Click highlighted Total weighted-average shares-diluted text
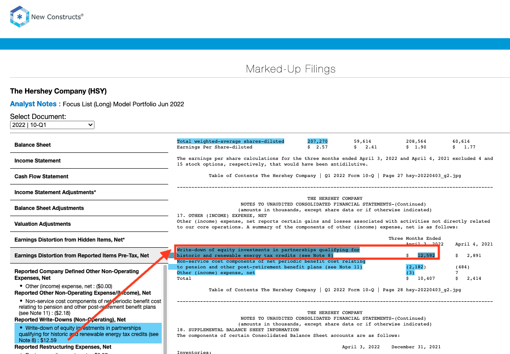 (230, 141)
